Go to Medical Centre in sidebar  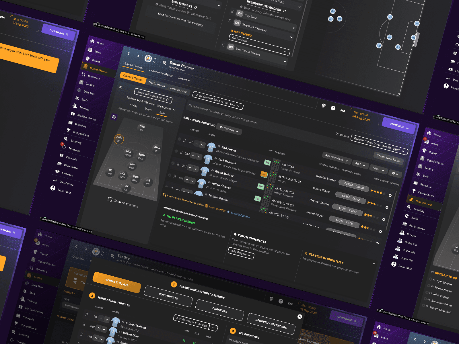[86, 117]
